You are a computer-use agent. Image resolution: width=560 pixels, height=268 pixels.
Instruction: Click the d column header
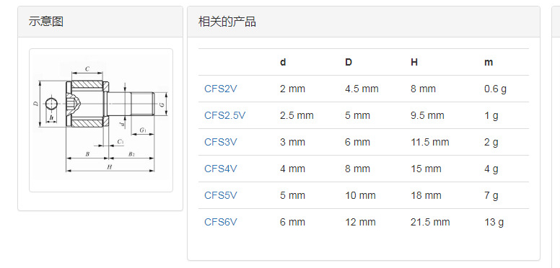point(283,63)
